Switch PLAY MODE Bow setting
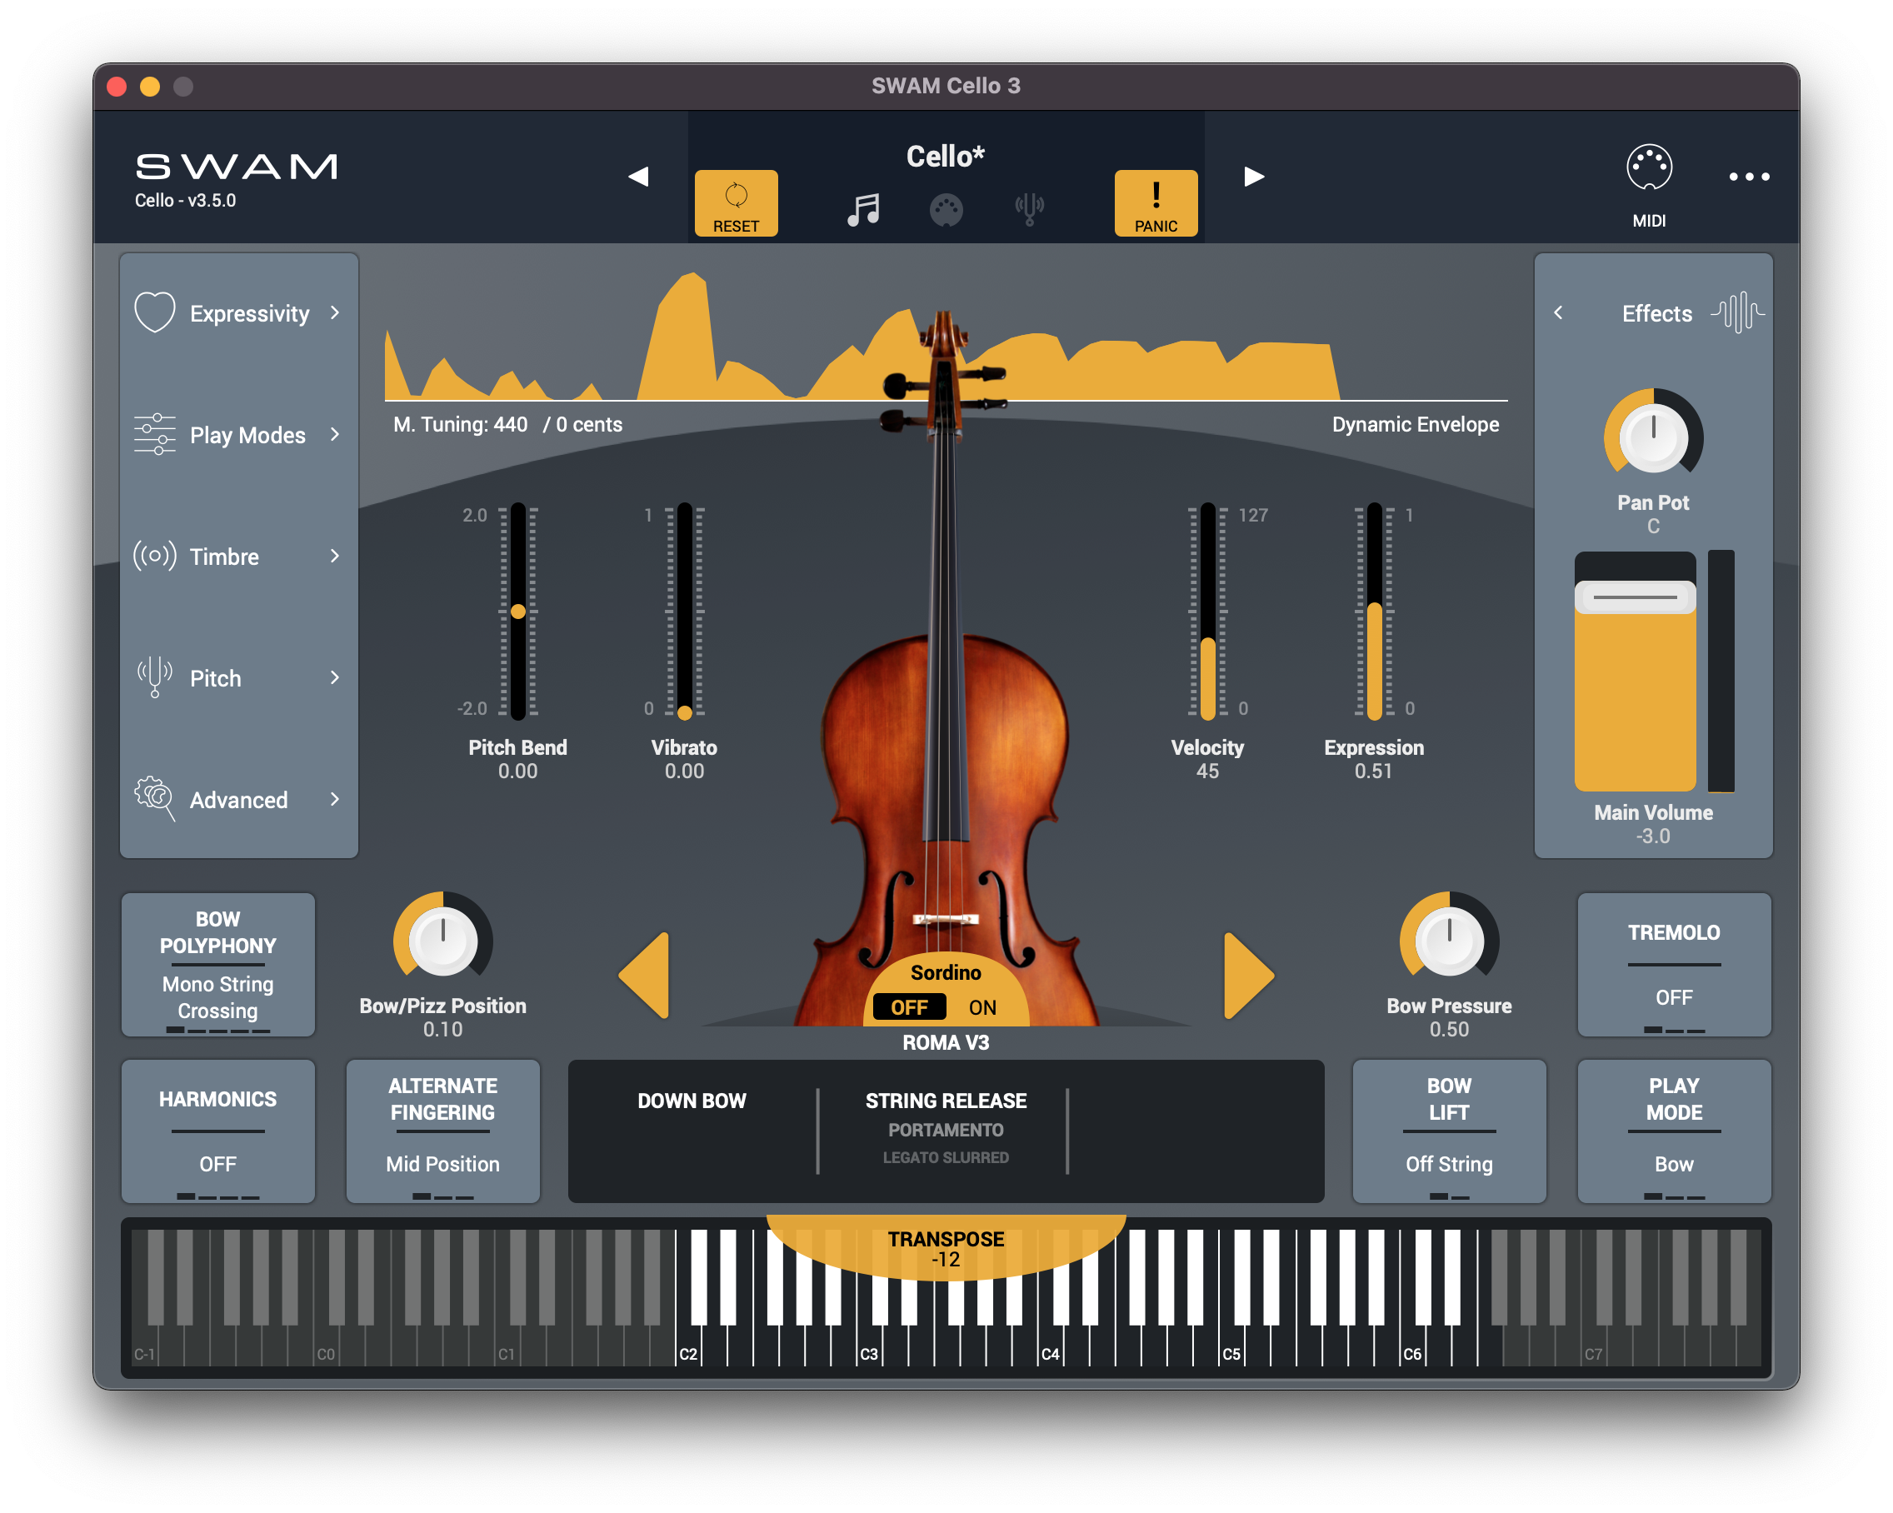 coord(1674,1130)
